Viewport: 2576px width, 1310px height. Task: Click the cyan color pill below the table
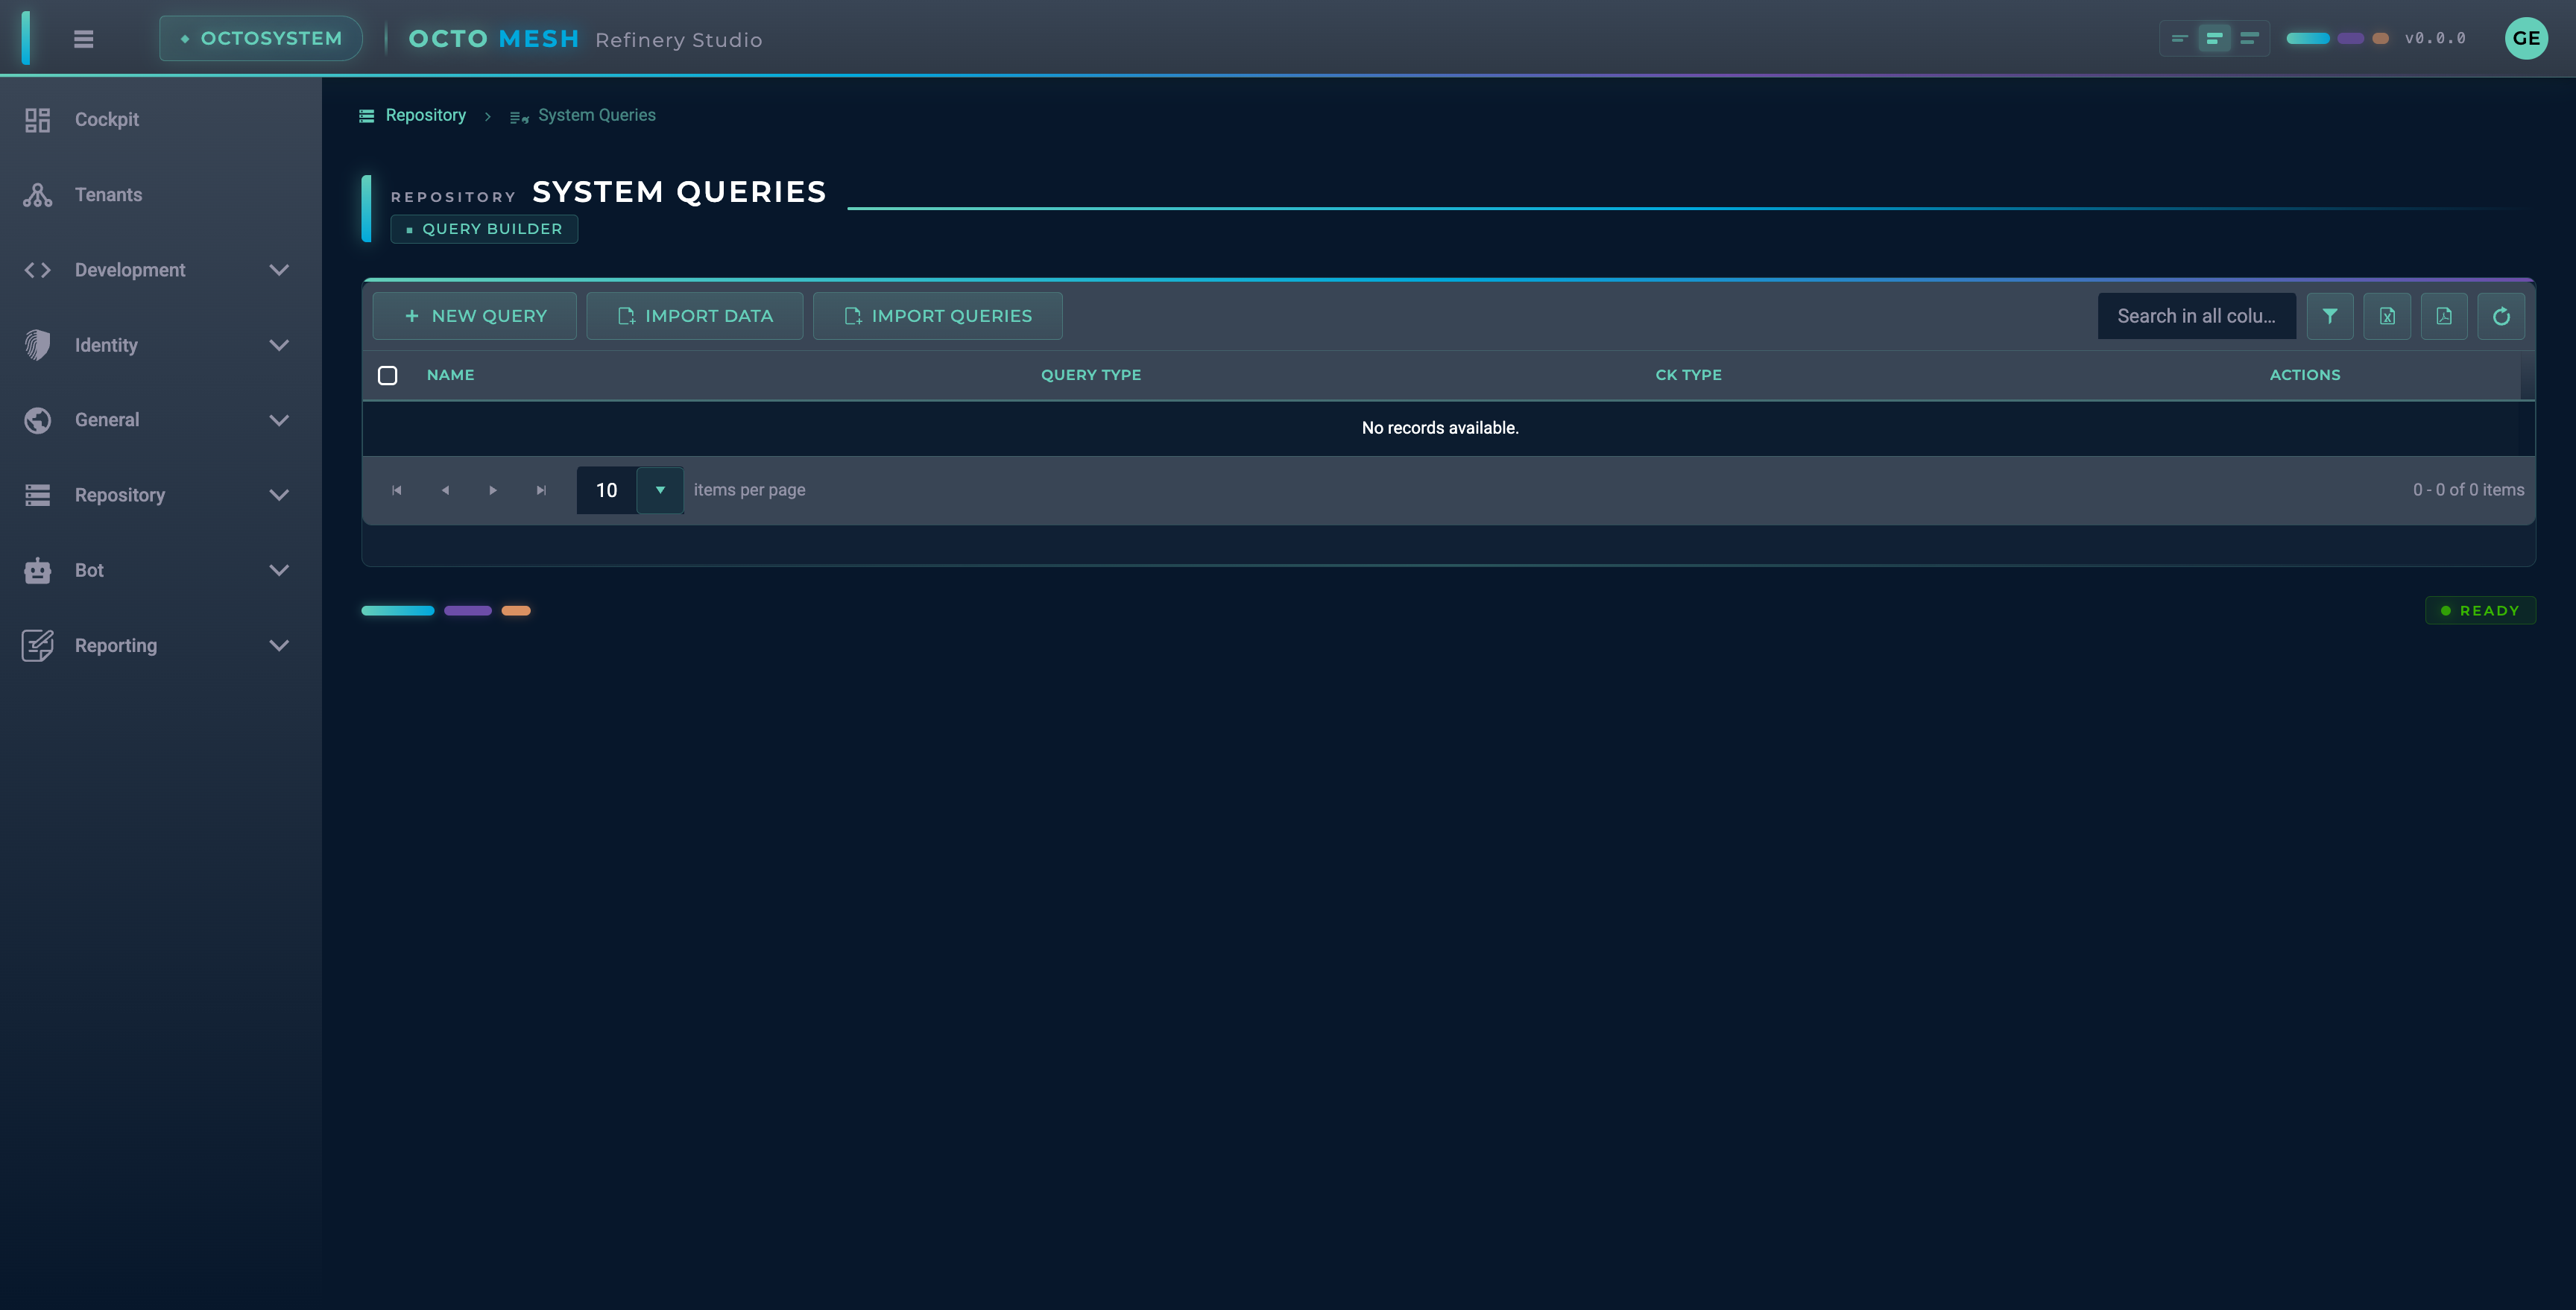[398, 610]
